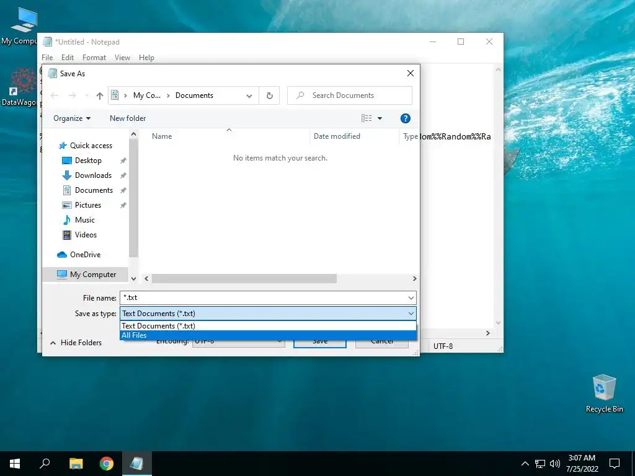This screenshot has width=635, height=476.
Task: Sort by the Name column header
Action: [x=162, y=136]
